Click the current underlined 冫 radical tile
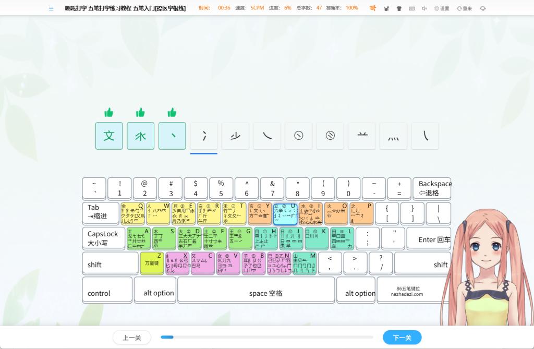The image size is (534, 349). click(x=204, y=136)
